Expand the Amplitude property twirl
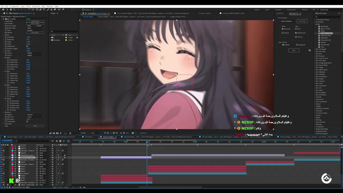 click(3, 37)
